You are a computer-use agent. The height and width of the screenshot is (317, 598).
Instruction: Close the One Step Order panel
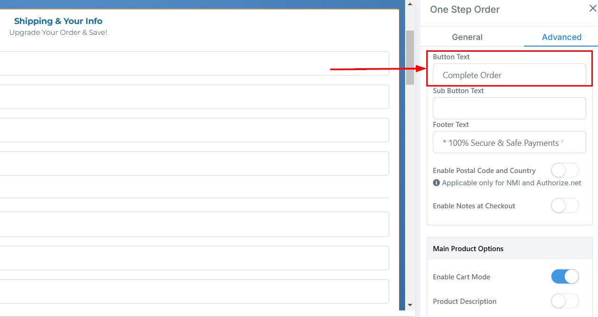point(592,8)
